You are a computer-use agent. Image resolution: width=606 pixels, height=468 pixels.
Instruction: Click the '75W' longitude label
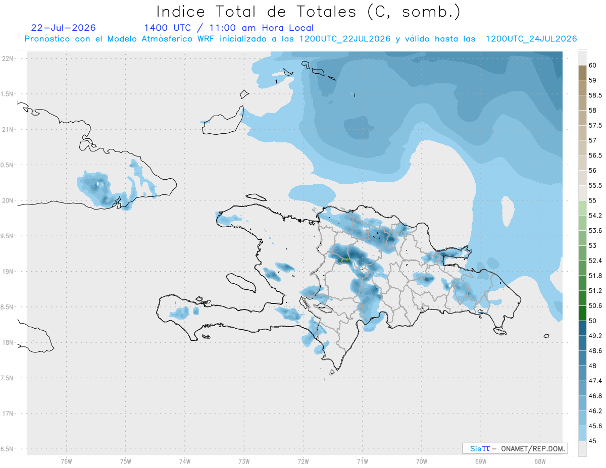pos(126,461)
